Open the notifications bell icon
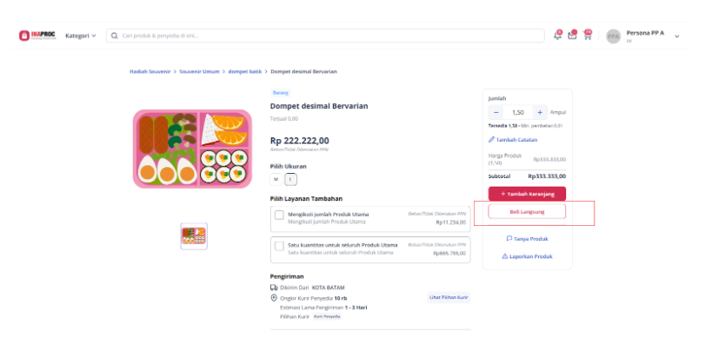This screenshot has height=345, width=725. pyautogui.click(x=557, y=35)
